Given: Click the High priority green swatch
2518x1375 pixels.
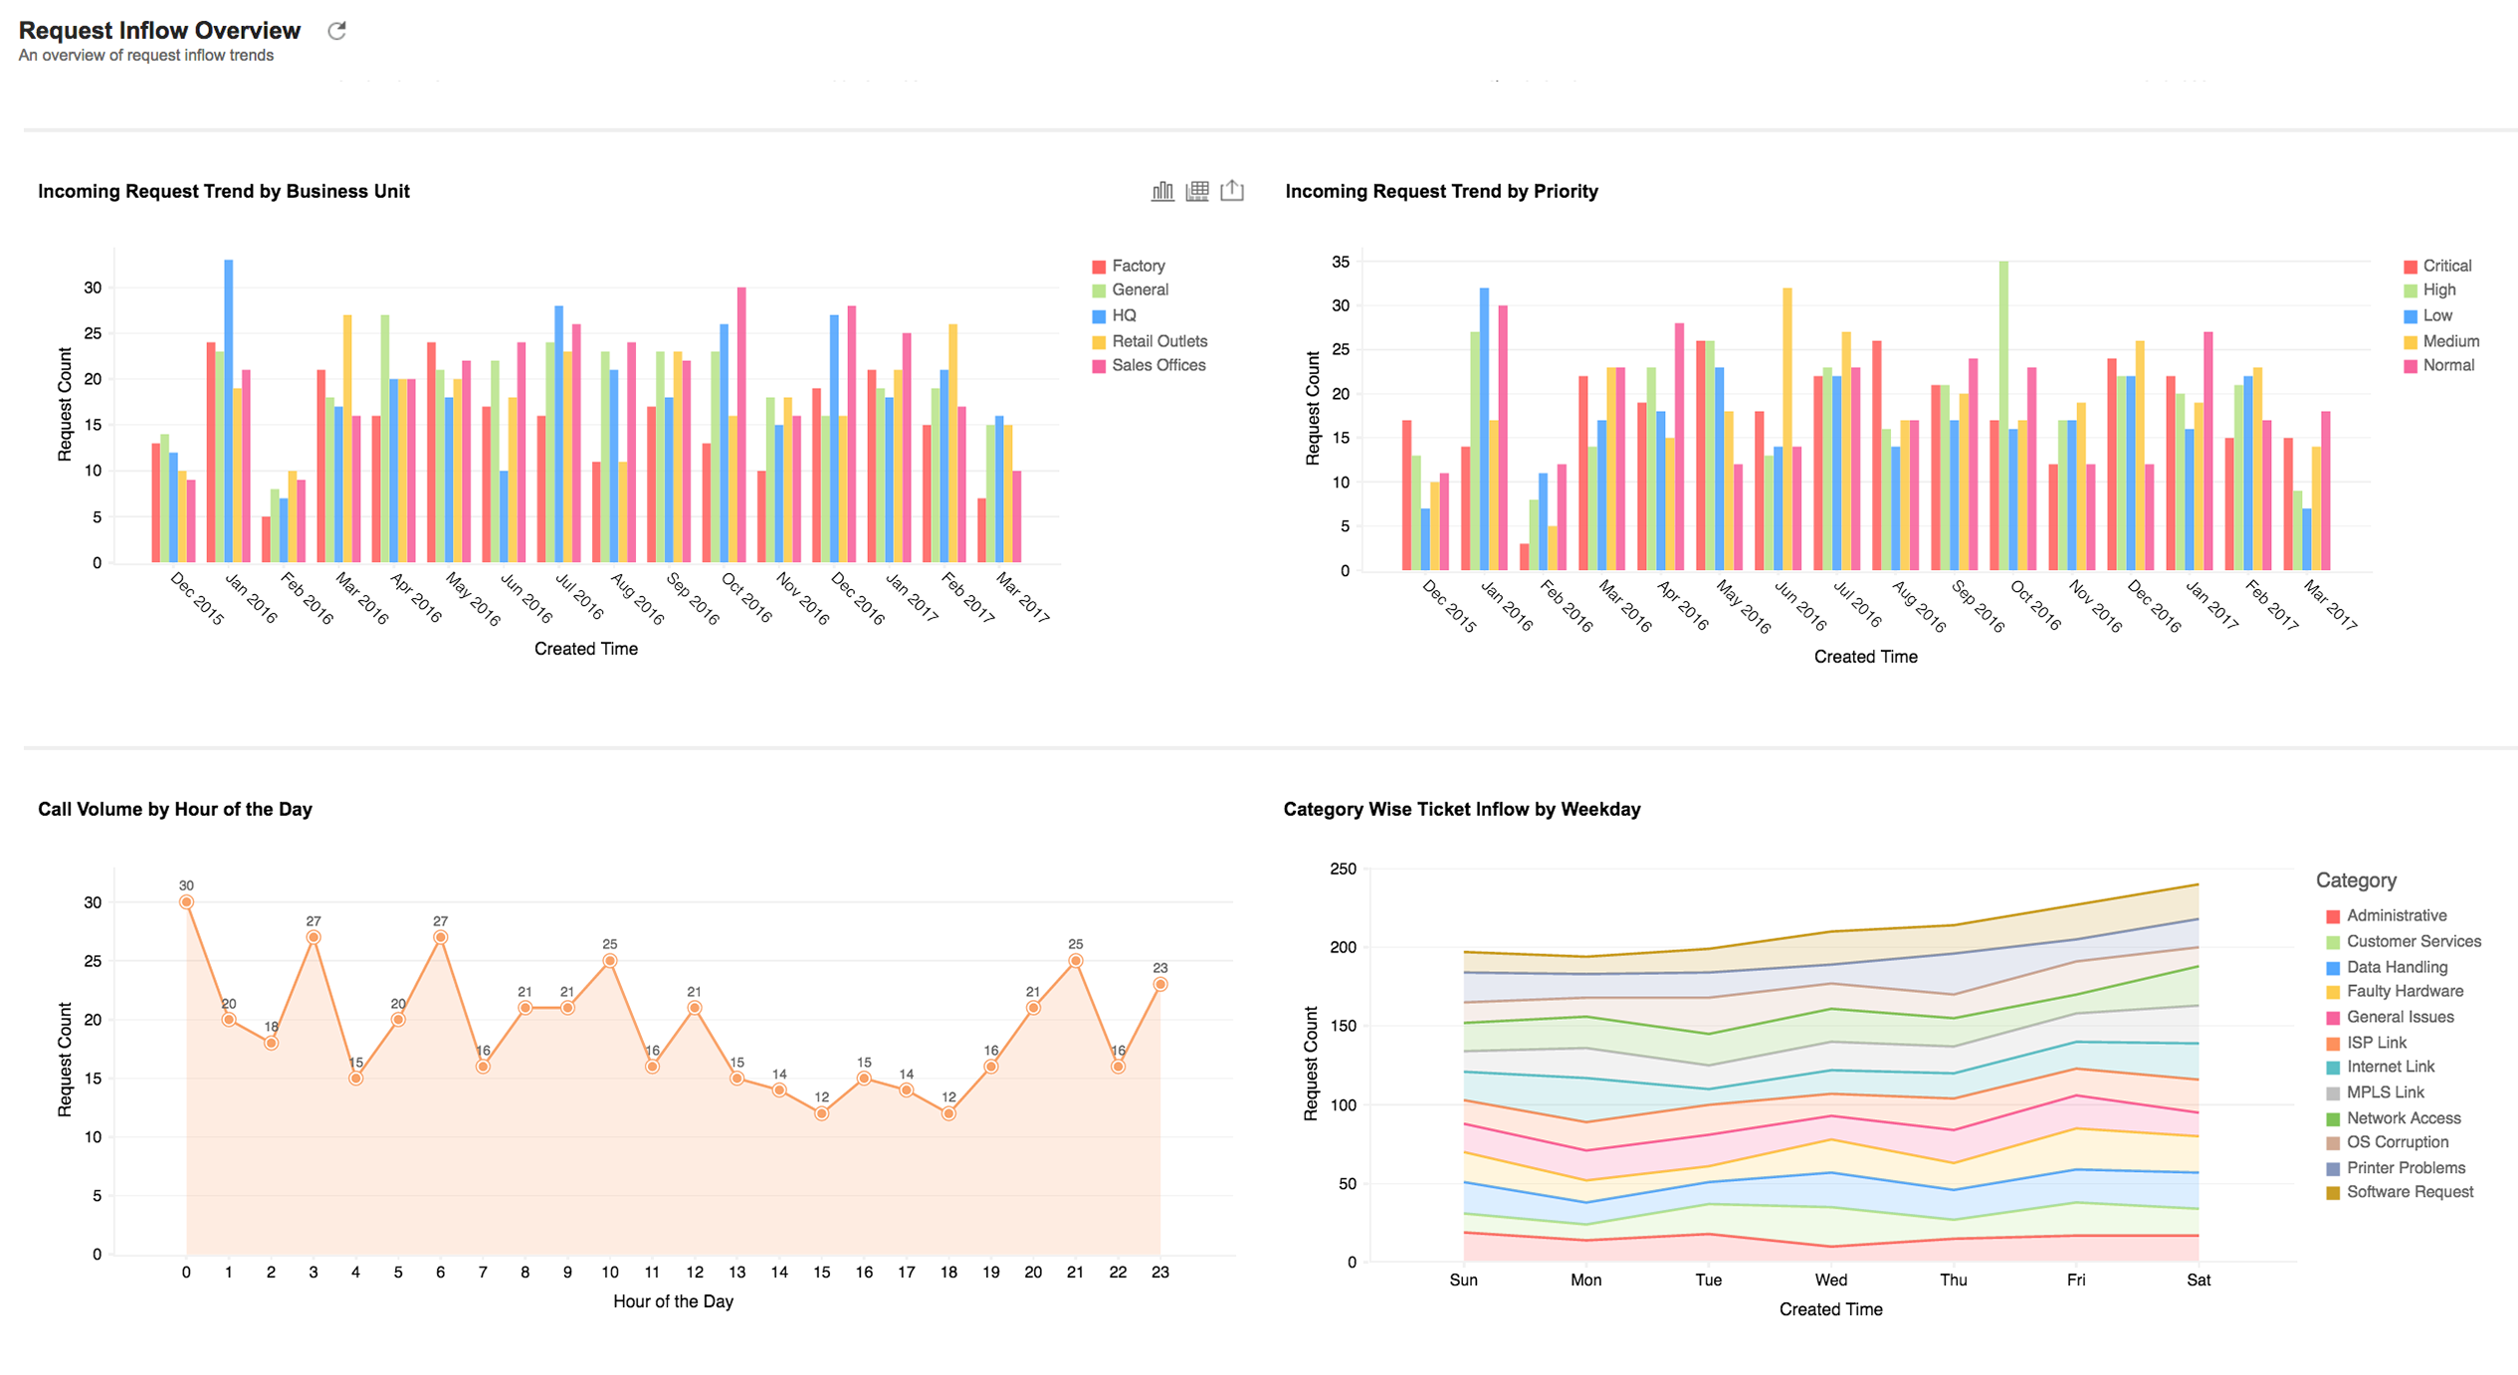Looking at the screenshot, I should pos(2411,291).
